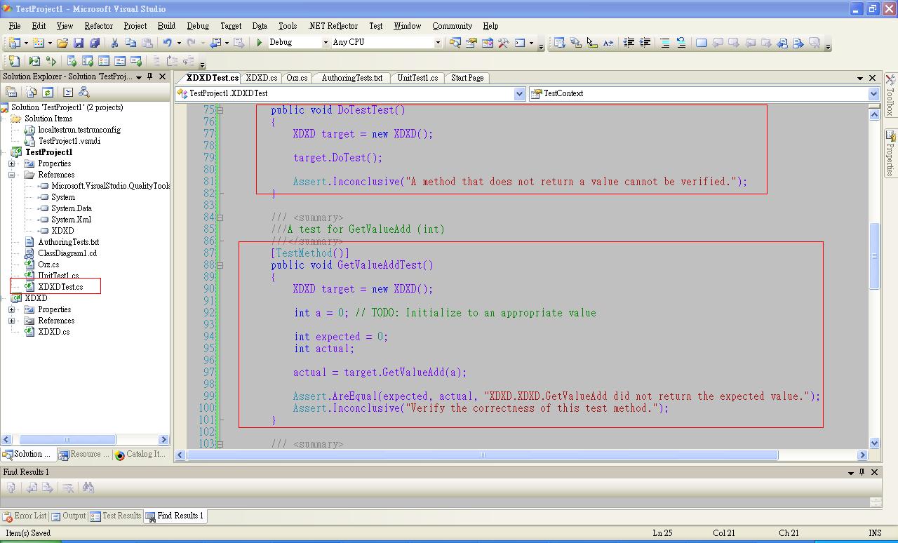
Task: Click the Increase Indent icon
Action: coord(645,43)
